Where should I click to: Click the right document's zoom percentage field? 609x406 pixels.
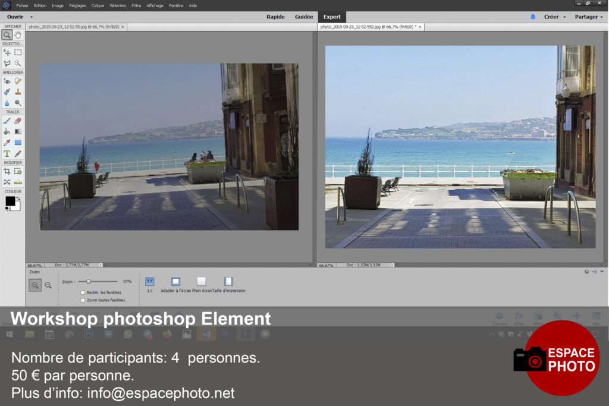(x=327, y=266)
